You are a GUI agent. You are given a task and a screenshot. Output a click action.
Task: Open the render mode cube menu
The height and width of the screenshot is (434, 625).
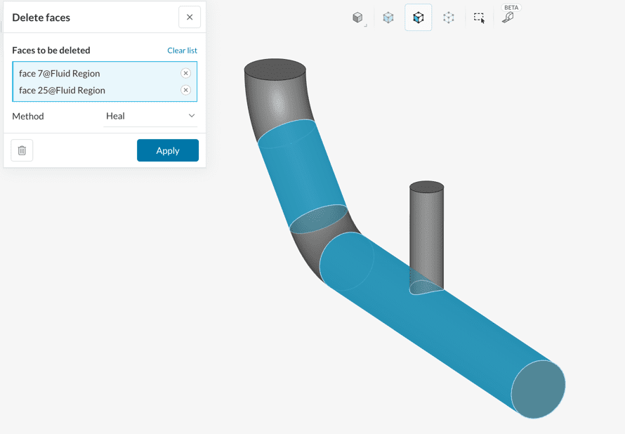pyautogui.click(x=358, y=18)
